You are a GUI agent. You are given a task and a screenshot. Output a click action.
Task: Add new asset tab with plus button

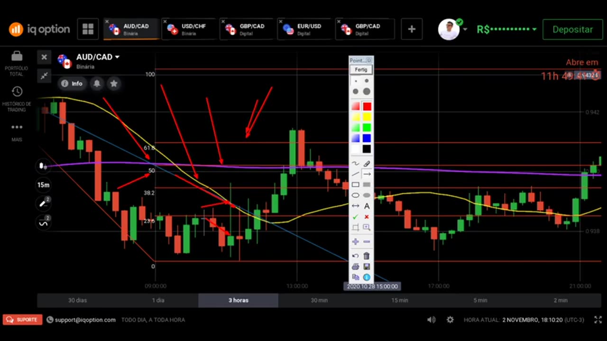click(412, 29)
